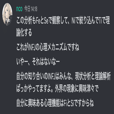This screenshot has height=114, width=114.
Task: Click the word 理論解析 in the message
Action: click(x=103, y=77)
